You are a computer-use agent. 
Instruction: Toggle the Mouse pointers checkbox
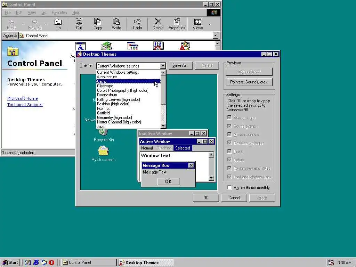pos(229,135)
